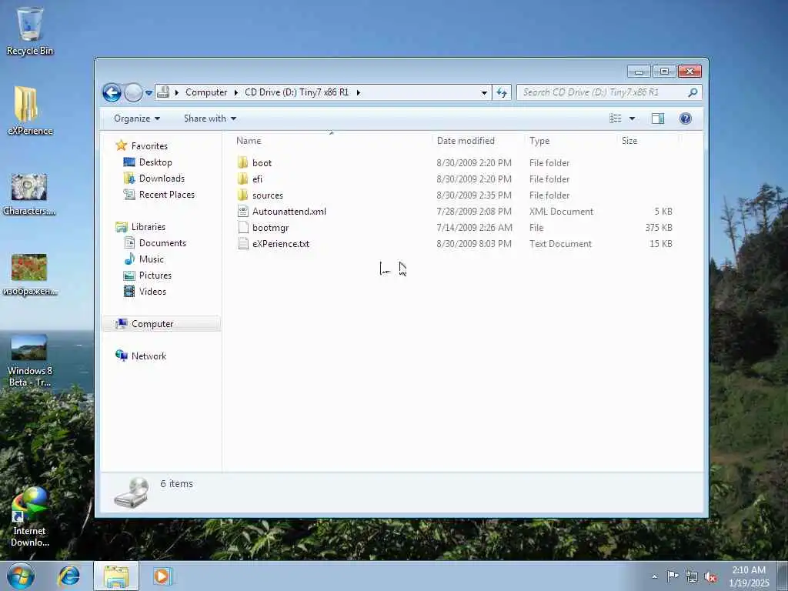Screen dimensions: 788x591
Task: Select Recycle Bin desktop icon
Action: click(30, 31)
